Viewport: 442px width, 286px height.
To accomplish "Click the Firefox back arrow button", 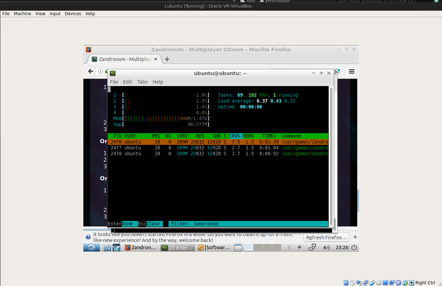I will pyautogui.click(x=90, y=71).
